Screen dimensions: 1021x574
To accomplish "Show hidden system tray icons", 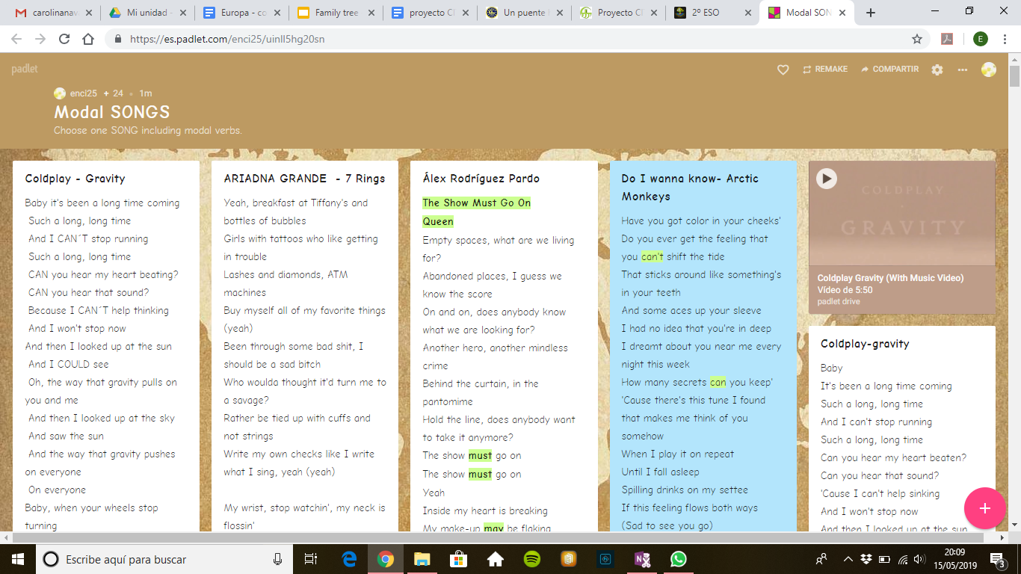I will (x=848, y=559).
